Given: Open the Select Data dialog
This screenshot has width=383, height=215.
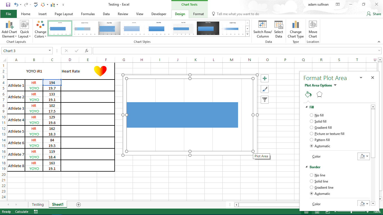Looking at the screenshot, I should 278,25.
